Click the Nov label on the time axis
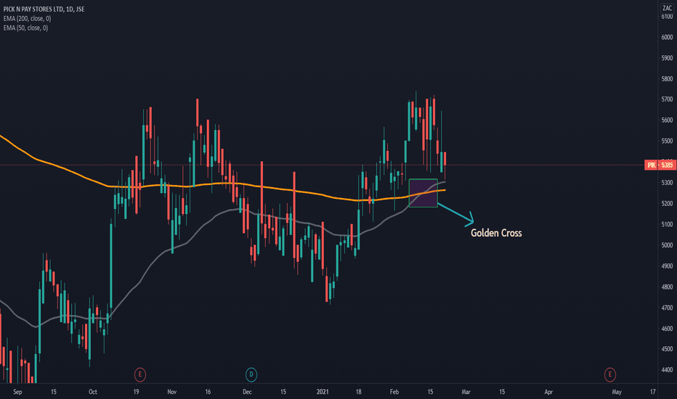 (172, 392)
